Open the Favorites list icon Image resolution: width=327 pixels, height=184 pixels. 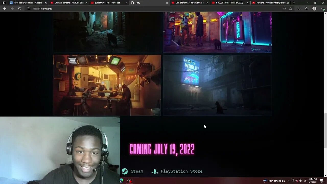tap(299, 9)
